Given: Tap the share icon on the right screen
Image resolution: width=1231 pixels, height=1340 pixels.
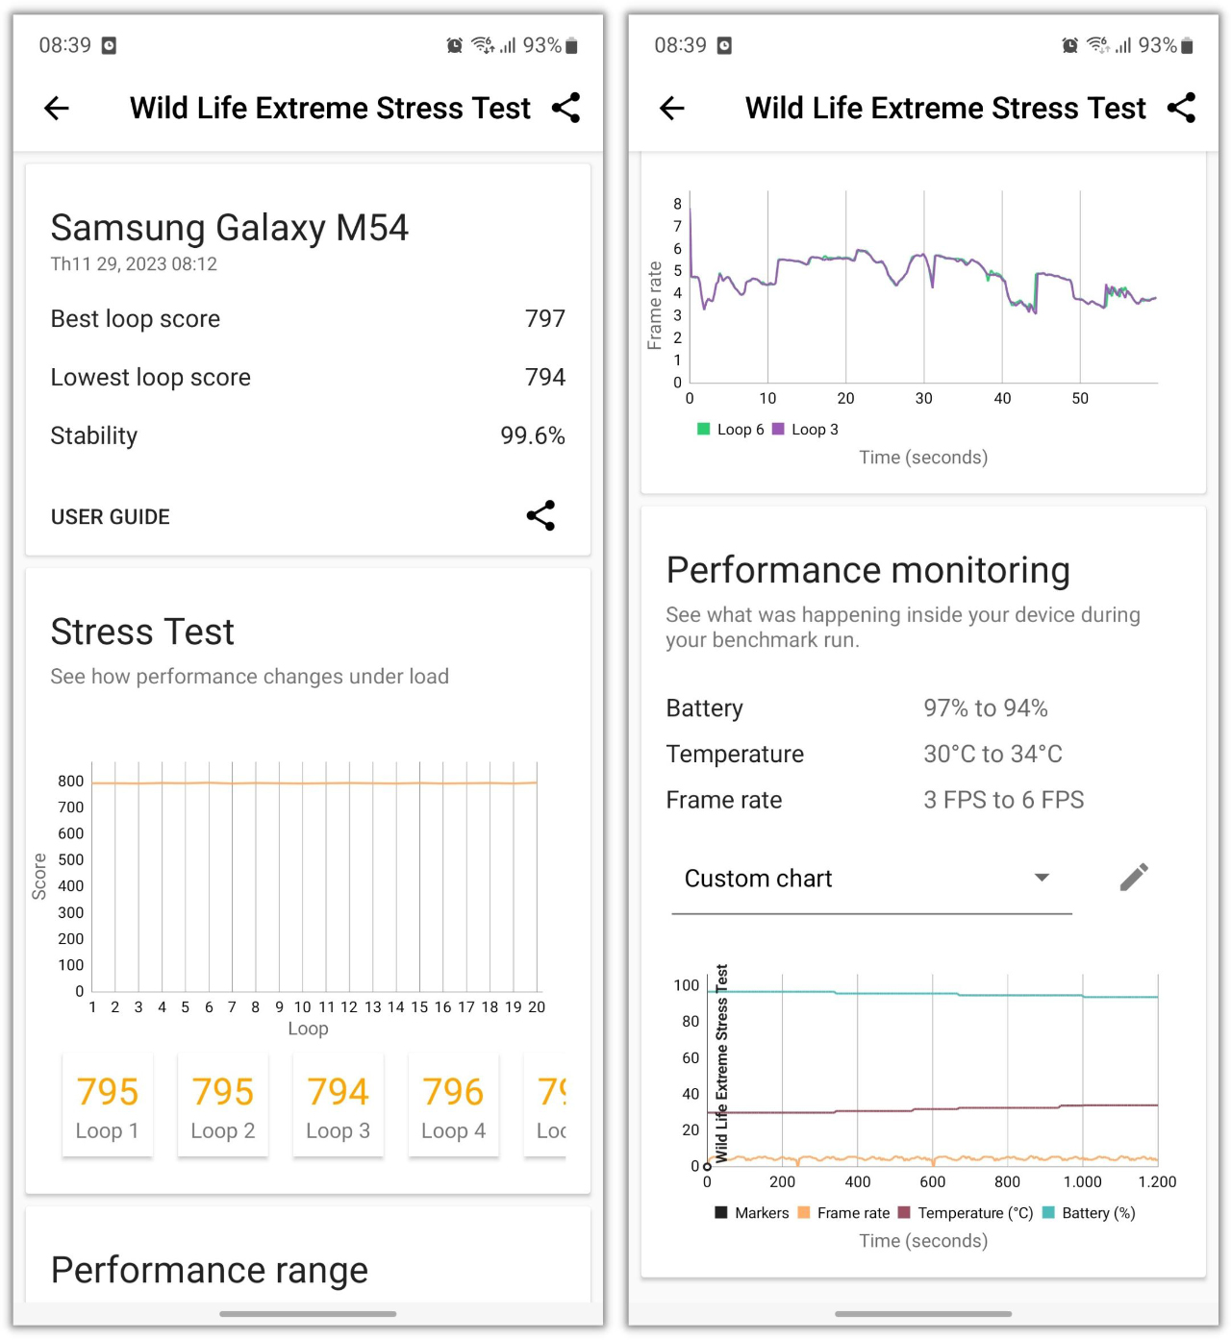Looking at the screenshot, I should click(x=1181, y=109).
